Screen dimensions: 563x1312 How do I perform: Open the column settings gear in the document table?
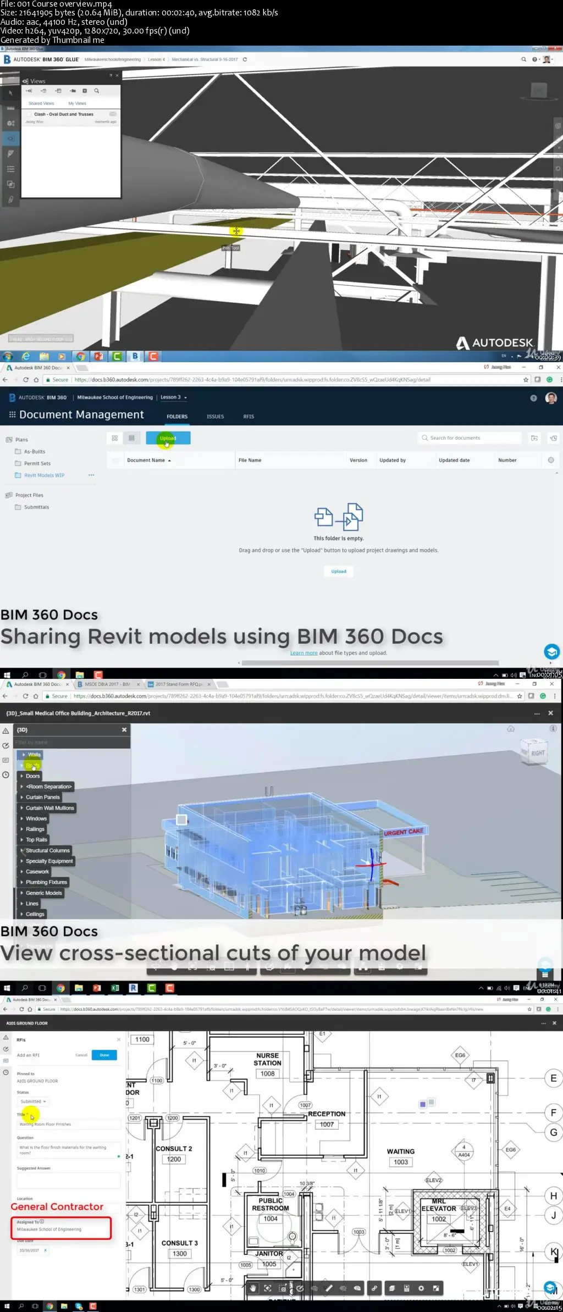coord(551,460)
